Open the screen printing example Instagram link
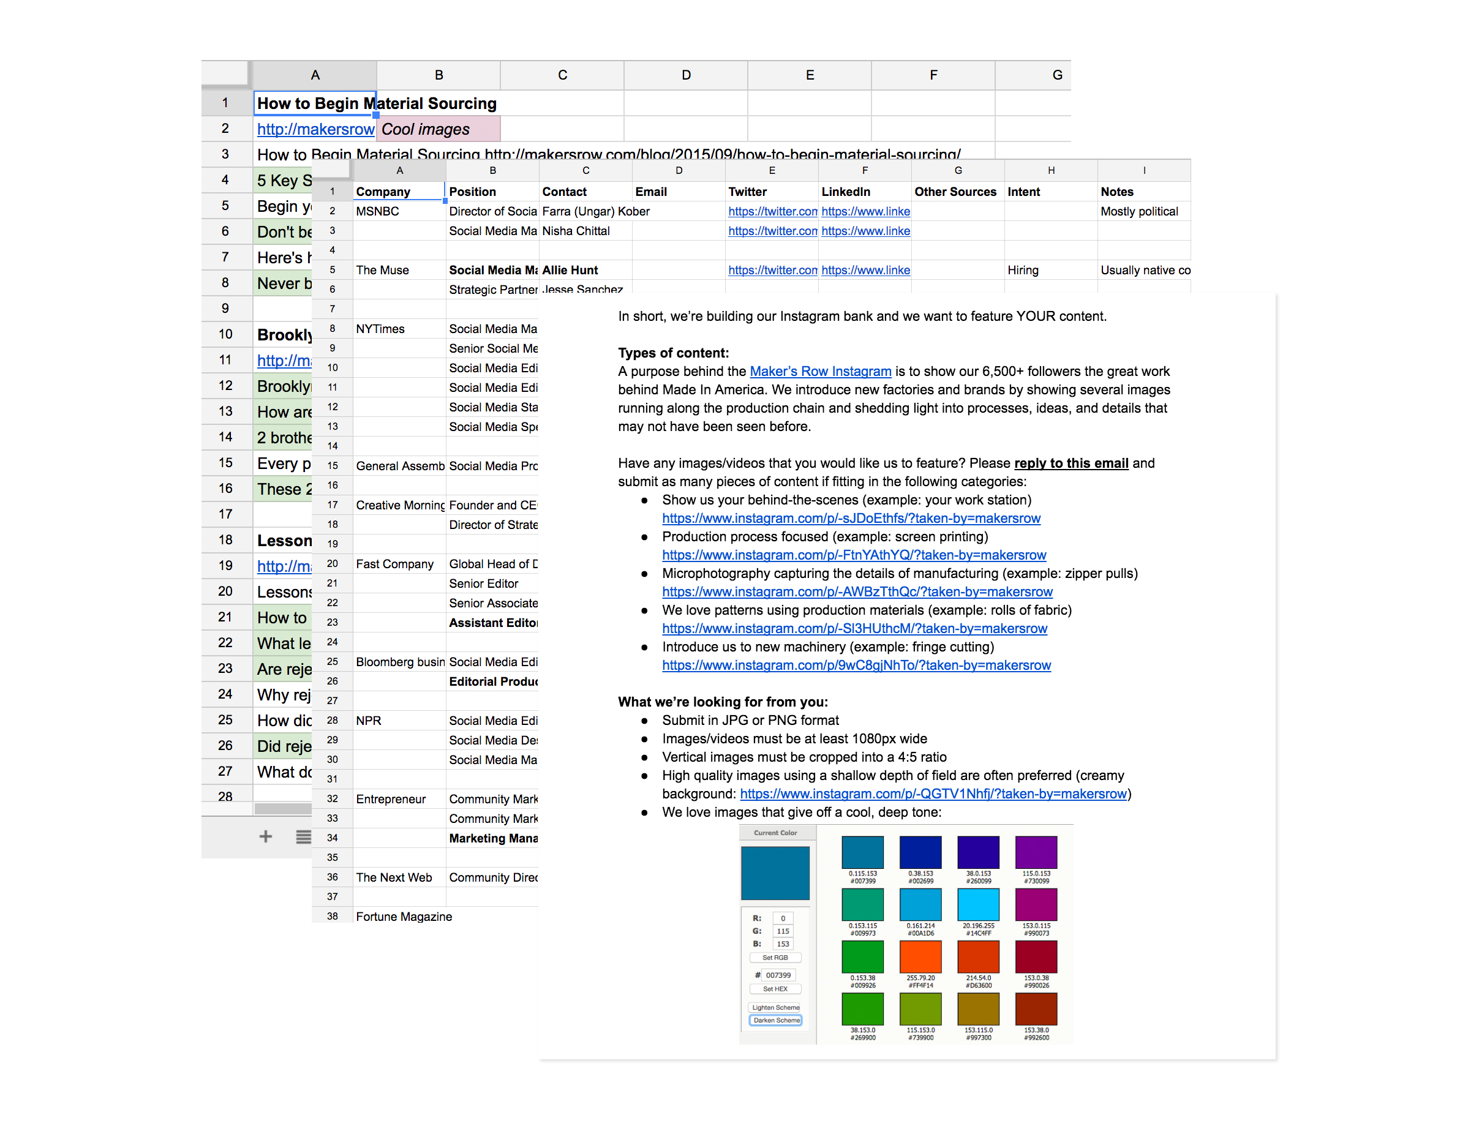Screen dimensions: 1479x1137 854,555
